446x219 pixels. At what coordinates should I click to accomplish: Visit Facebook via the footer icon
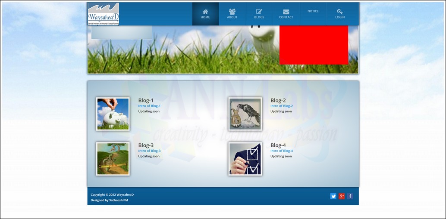350,196
